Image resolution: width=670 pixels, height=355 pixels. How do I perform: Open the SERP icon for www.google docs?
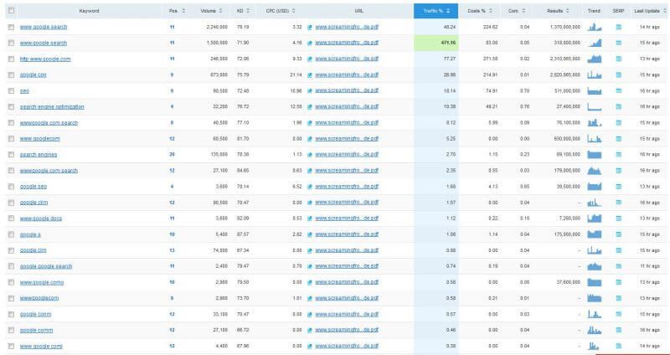point(618,219)
